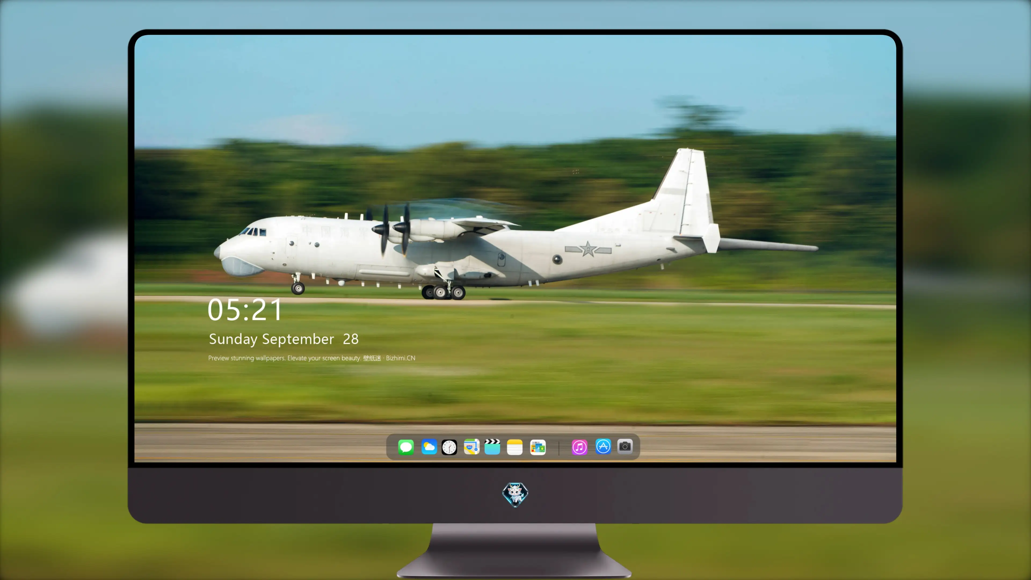The height and width of the screenshot is (580, 1031).
Task: Click the date text Sunday September 28
Action: point(284,339)
